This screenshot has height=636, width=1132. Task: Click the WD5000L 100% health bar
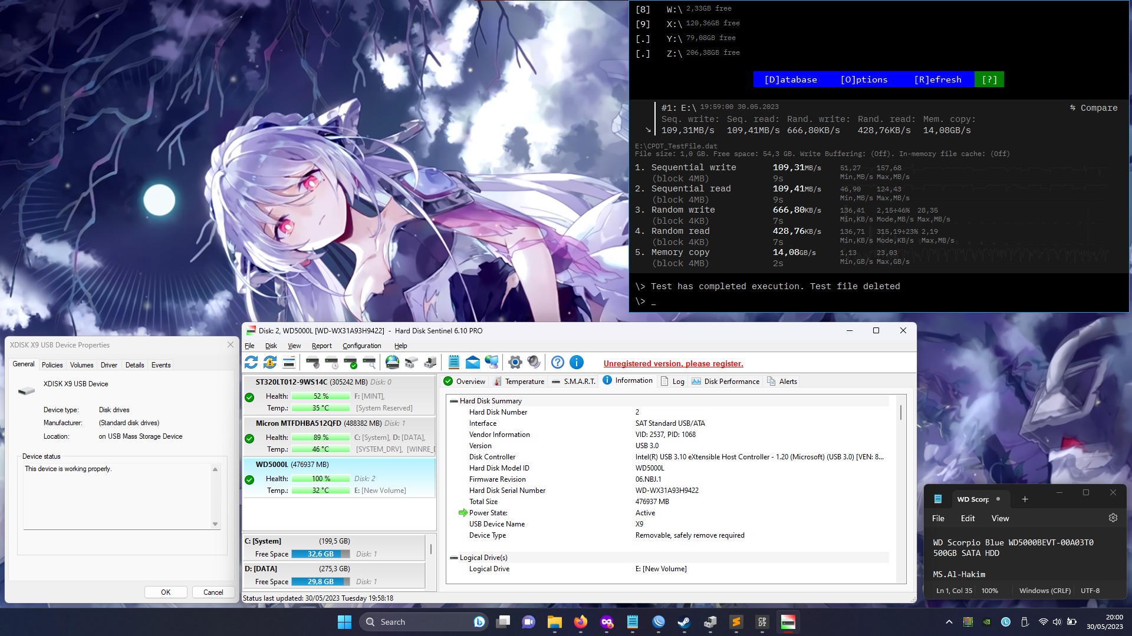[321, 479]
